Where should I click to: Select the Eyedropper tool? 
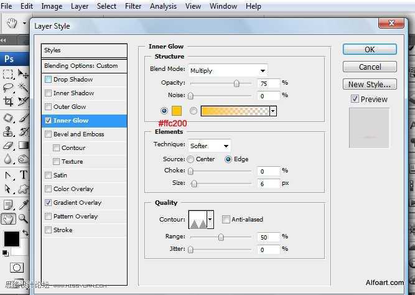[23, 205]
